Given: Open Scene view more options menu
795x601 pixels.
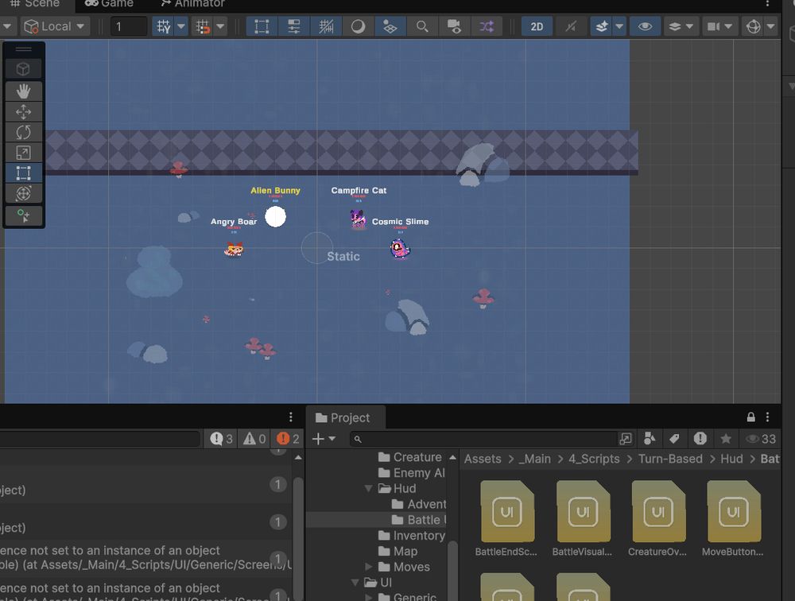Looking at the screenshot, I should 768,3.
